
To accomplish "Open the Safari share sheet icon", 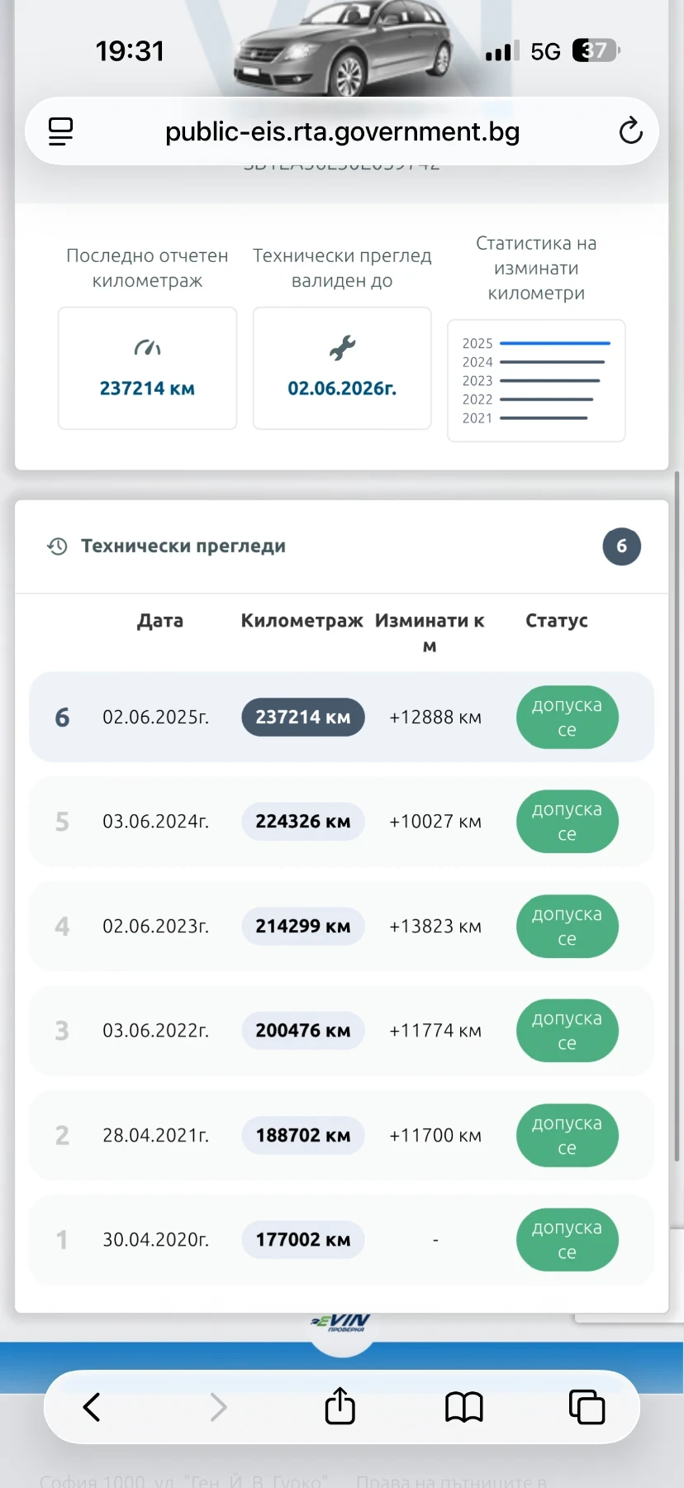I will (340, 1406).
